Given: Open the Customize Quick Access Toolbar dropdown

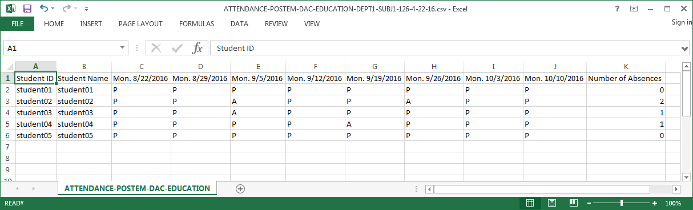Looking at the screenshot, I should pyautogui.click(x=86, y=9).
